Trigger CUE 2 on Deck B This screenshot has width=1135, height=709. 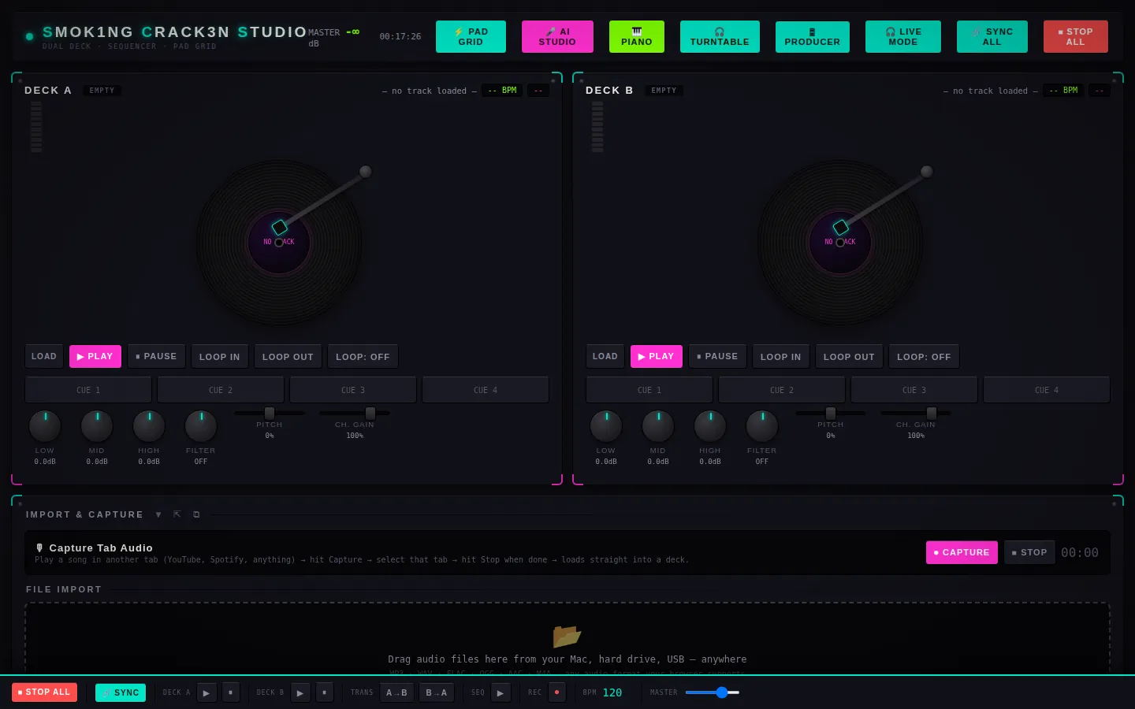tap(782, 390)
